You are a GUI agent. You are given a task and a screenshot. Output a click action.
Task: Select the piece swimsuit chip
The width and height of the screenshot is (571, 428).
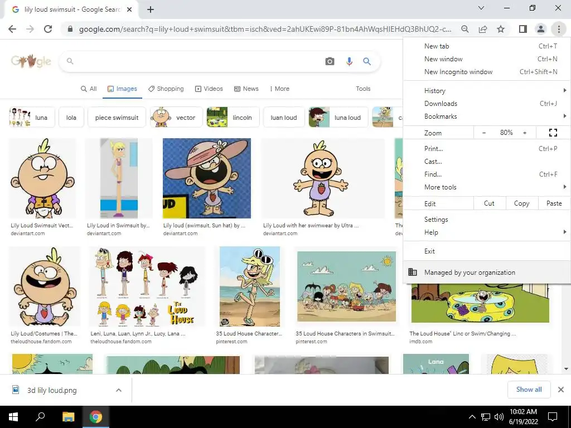(117, 117)
